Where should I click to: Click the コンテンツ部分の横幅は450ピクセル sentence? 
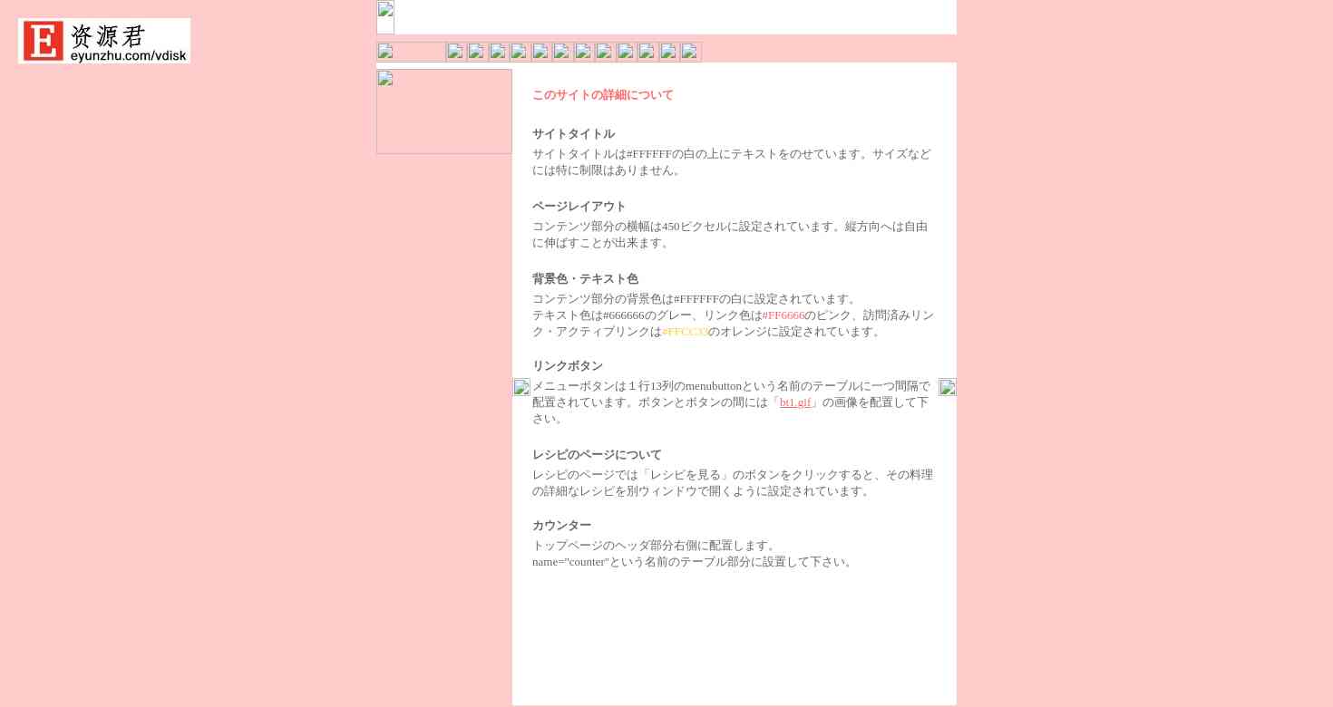730,235
